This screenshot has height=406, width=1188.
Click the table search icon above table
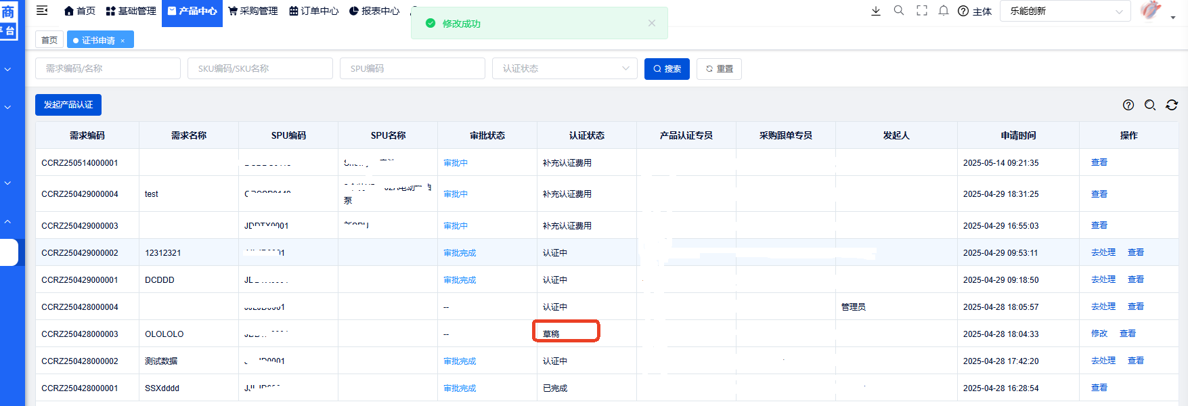(x=1149, y=105)
